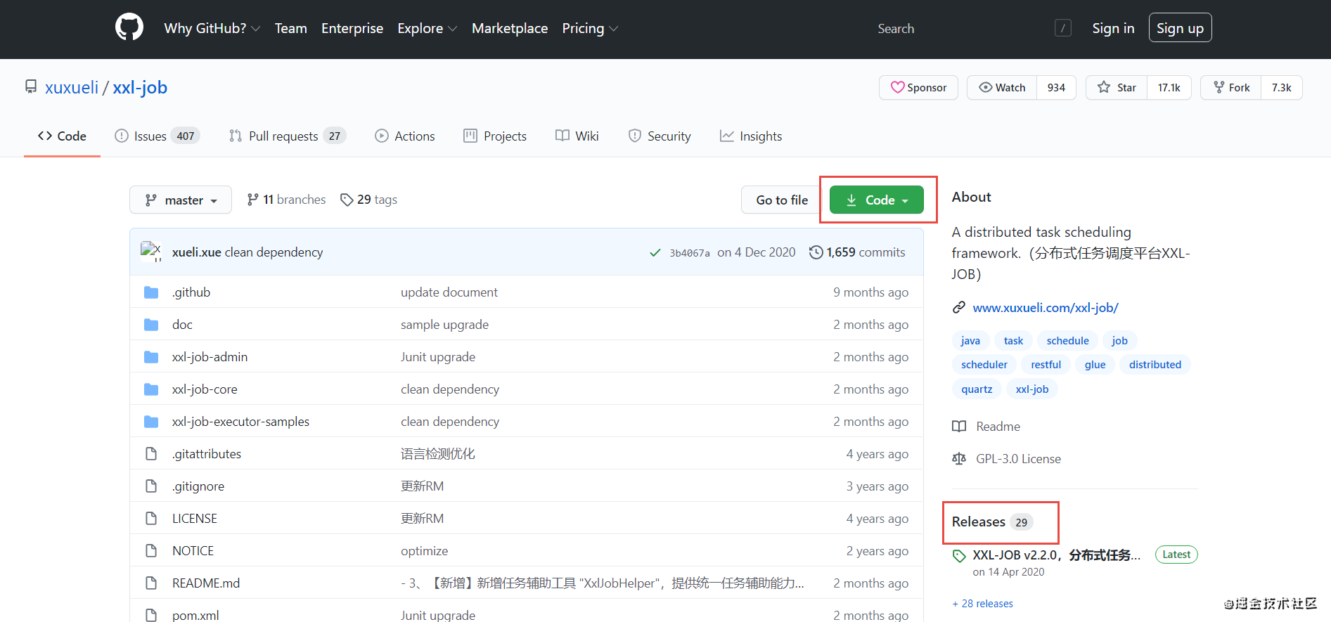Open the Wiki tab
The height and width of the screenshot is (622, 1331).
[577, 136]
